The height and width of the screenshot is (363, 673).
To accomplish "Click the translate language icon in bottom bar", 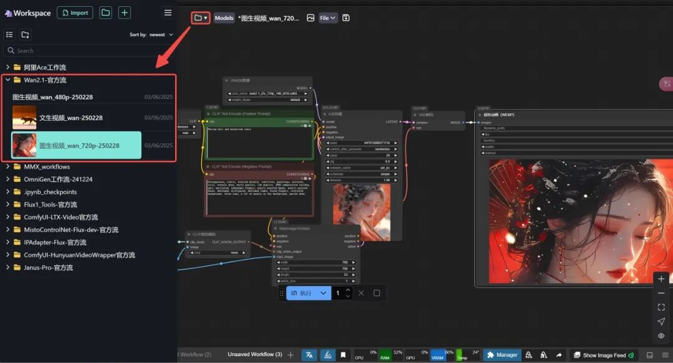I will [x=309, y=355].
